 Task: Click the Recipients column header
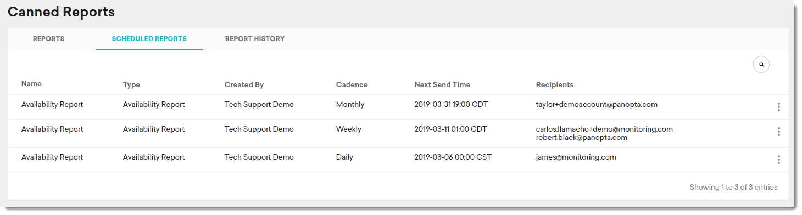coord(555,84)
